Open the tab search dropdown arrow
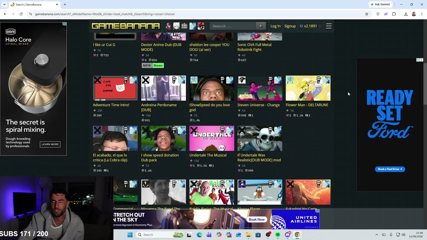Image resolution: width=427 pixels, height=240 pixels. (x=4, y=4)
